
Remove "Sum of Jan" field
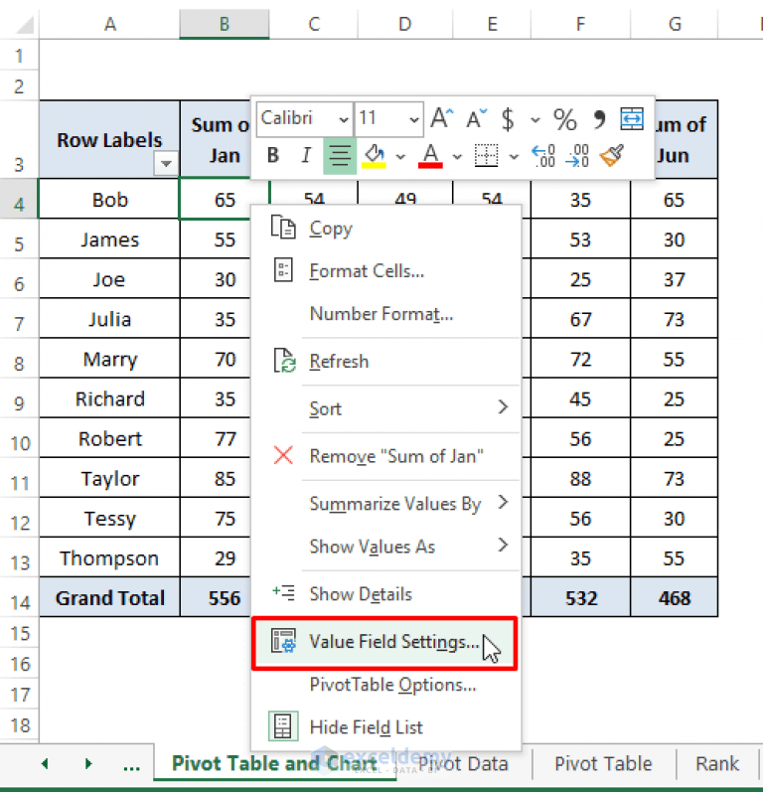point(386,456)
